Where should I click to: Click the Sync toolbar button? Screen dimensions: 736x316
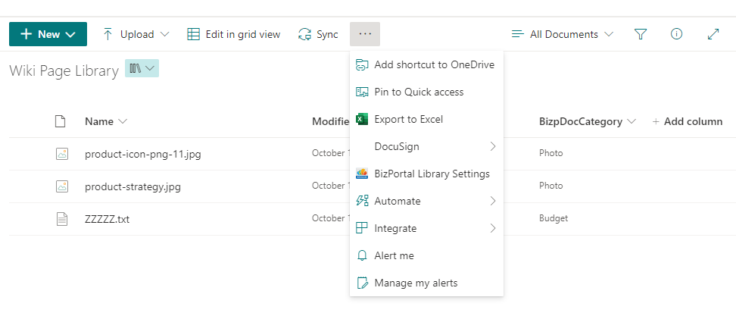[318, 34]
